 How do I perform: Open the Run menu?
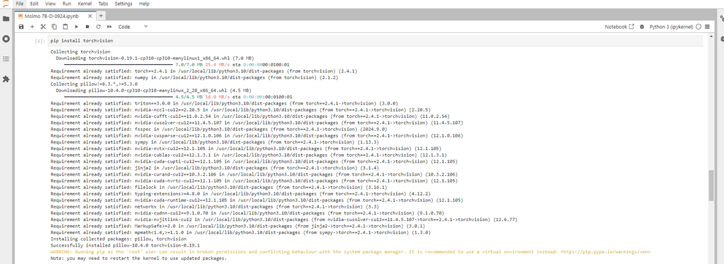(67, 4)
